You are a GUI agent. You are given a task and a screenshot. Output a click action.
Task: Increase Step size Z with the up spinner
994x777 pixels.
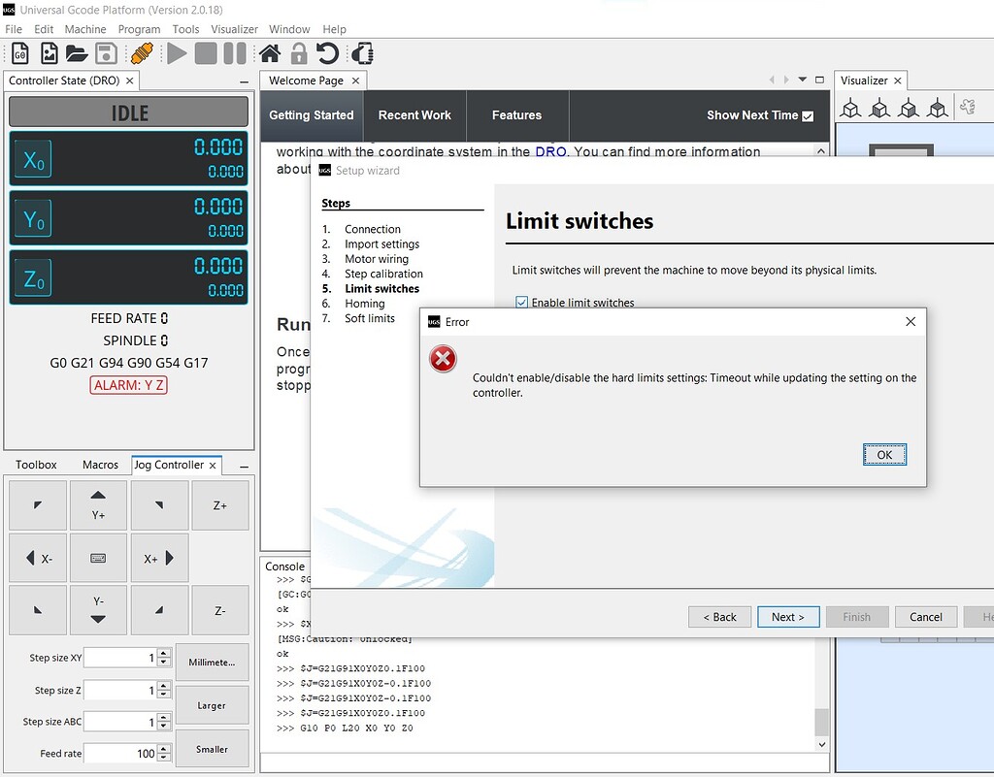[x=164, y=685]
